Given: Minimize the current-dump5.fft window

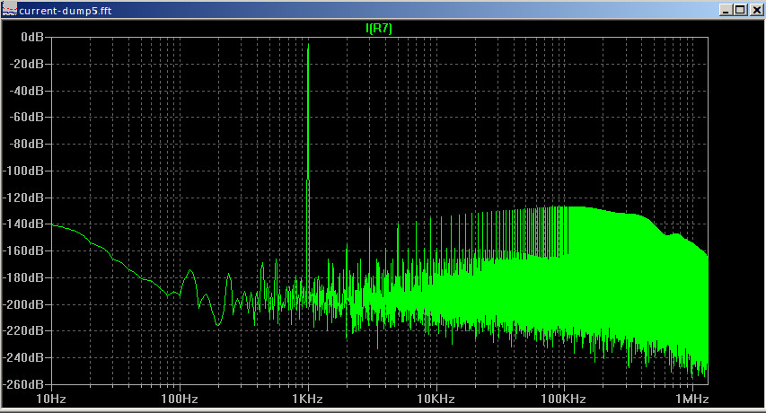Looking at the screenshot, I should coord(726,10).
